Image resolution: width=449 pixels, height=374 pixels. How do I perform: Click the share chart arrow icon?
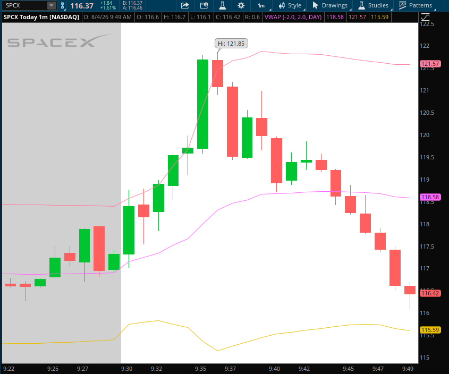click(185, 5)
